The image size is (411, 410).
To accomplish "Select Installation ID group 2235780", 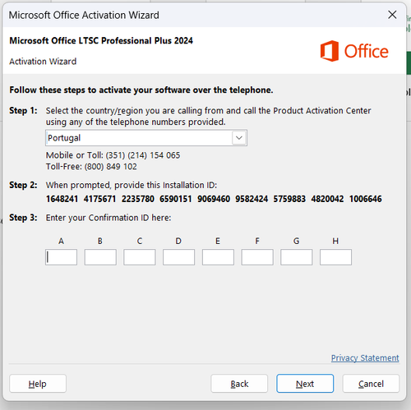I will pos(138,199).
